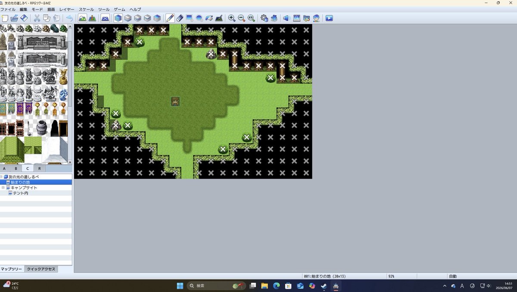Viewport: 517px width, 292px height.
Task: Open the Event Searcher tool
Action: tap(297, 18)
